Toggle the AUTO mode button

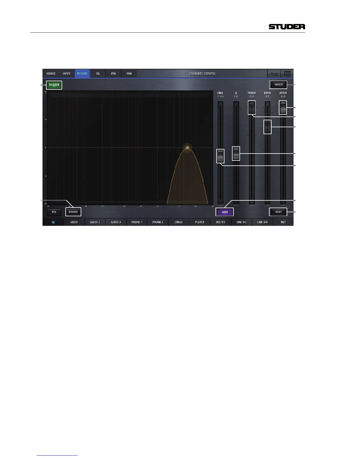pyautogui.click(x=225, y=212)
